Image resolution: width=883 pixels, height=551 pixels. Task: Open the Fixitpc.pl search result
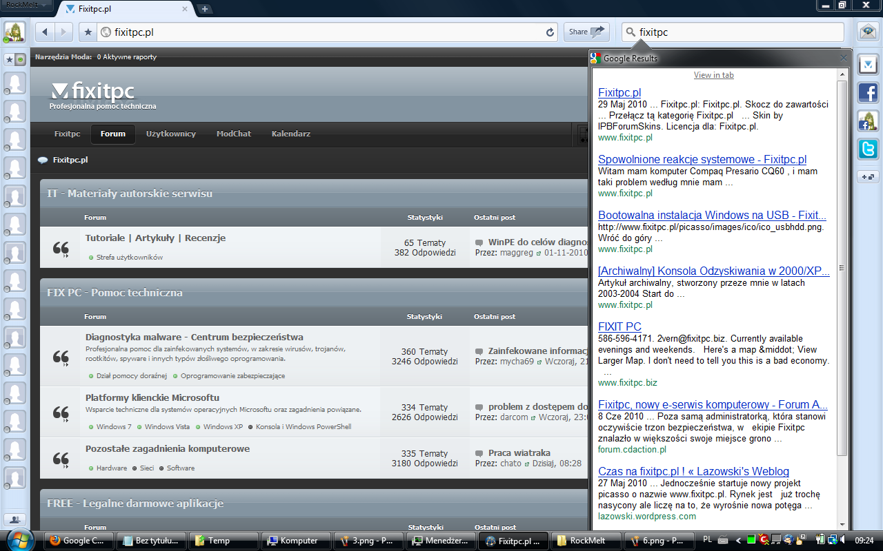(x=619, y=92)
